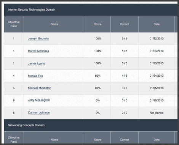
Task: Select Michael Middleton's rank 5 cell
Action: (14, 88)
